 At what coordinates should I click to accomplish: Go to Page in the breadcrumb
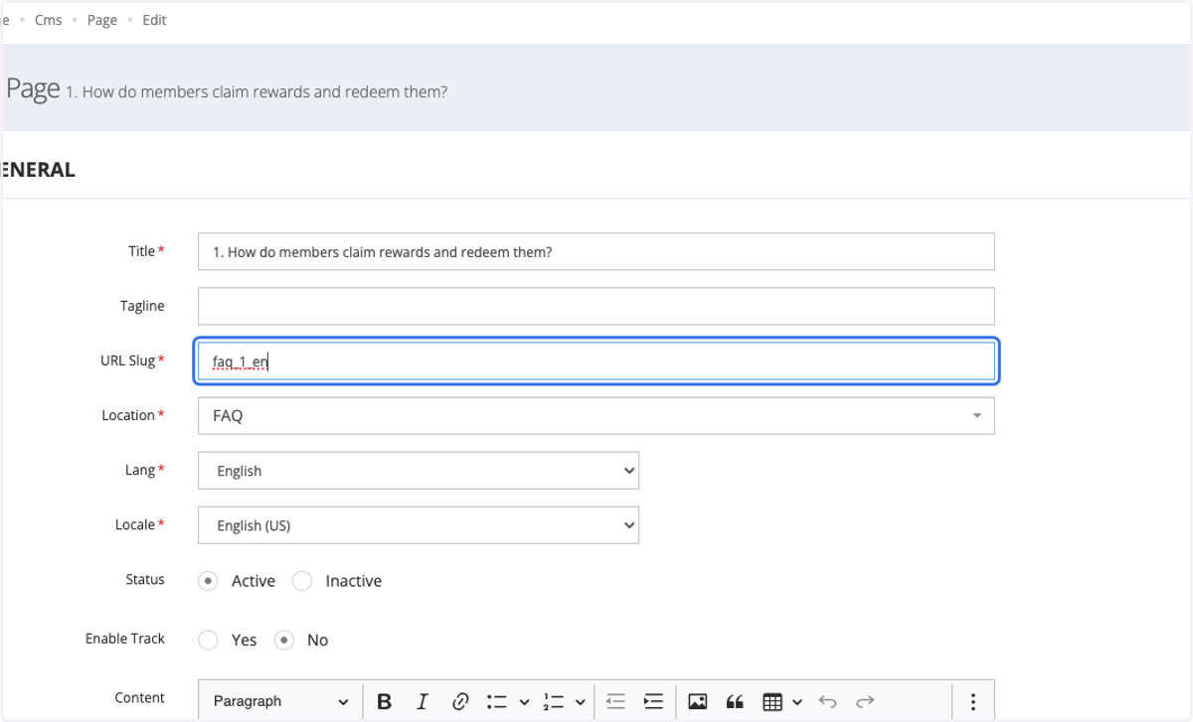[x=102, y=20]
